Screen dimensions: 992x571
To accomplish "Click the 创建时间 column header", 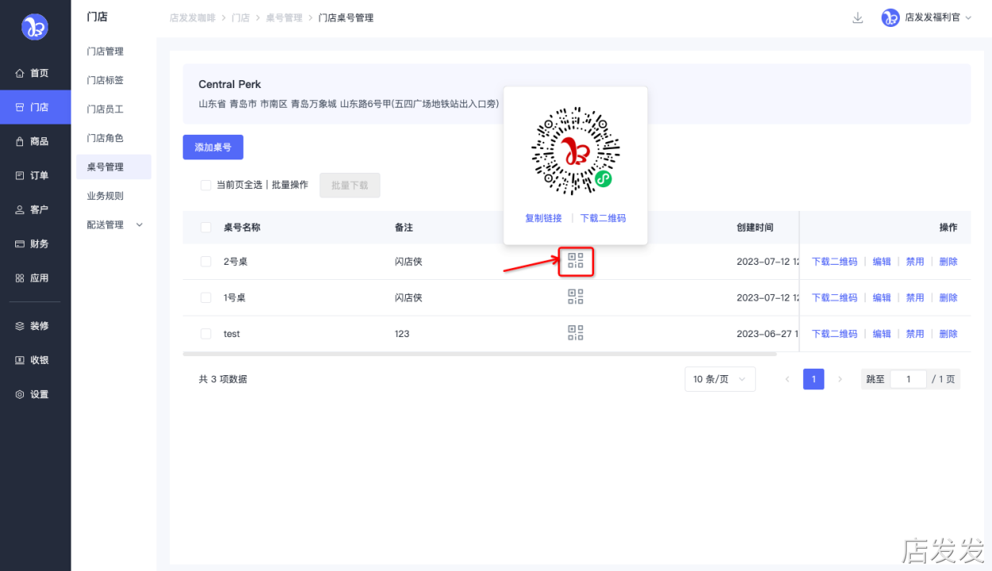I will (755, 227).
